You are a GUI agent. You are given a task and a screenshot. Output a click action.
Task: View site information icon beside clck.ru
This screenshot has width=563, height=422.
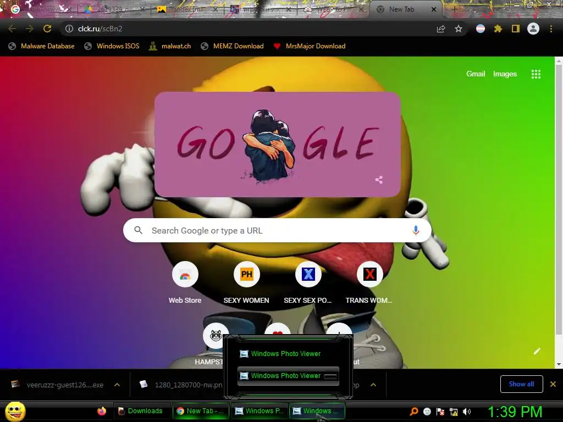(x=69, y=29)
